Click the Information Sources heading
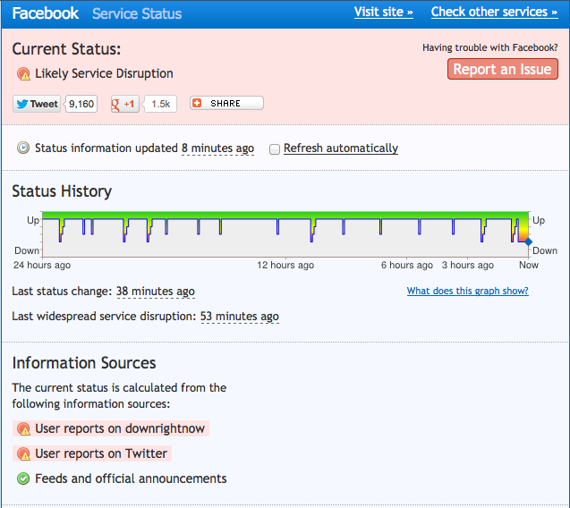 tap(84, 363)
